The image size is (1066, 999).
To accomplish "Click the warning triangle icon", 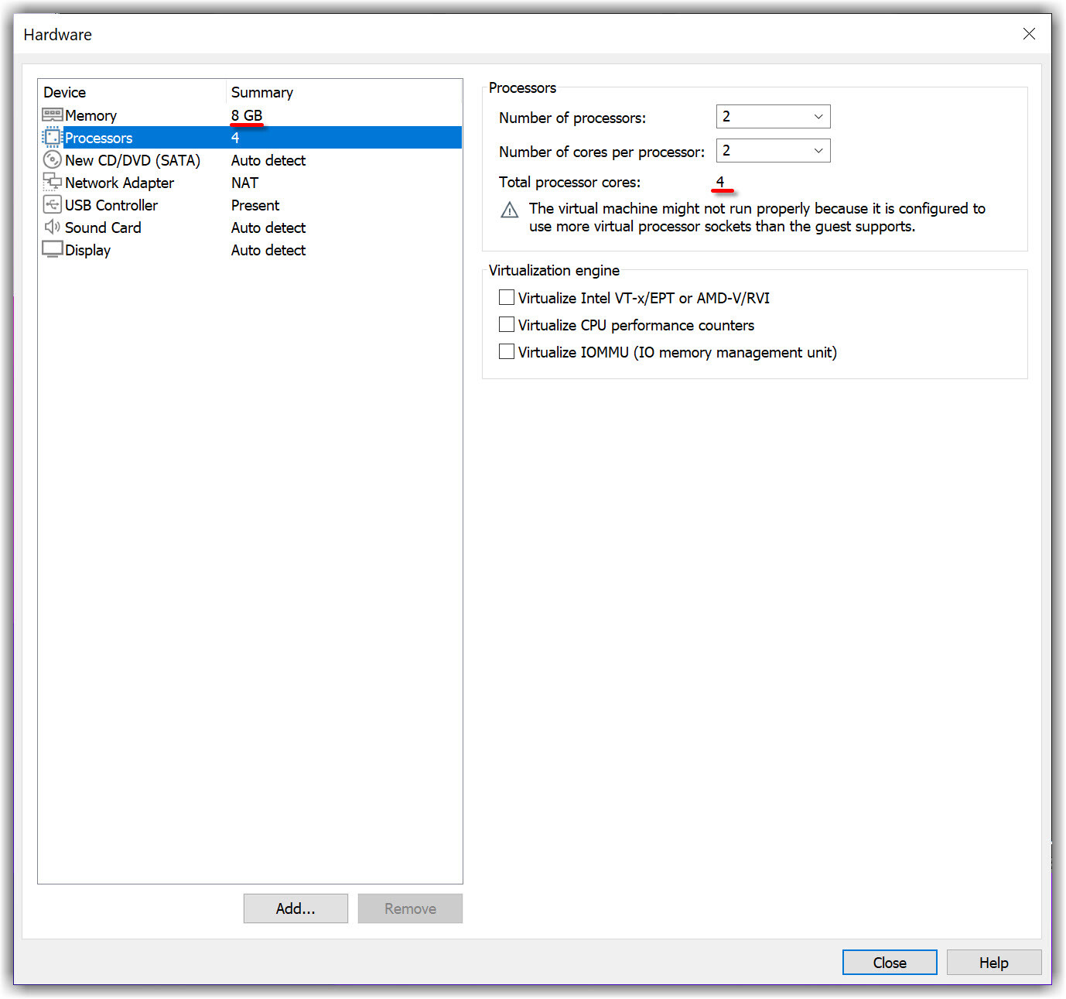I will click(x=510, y=210).
